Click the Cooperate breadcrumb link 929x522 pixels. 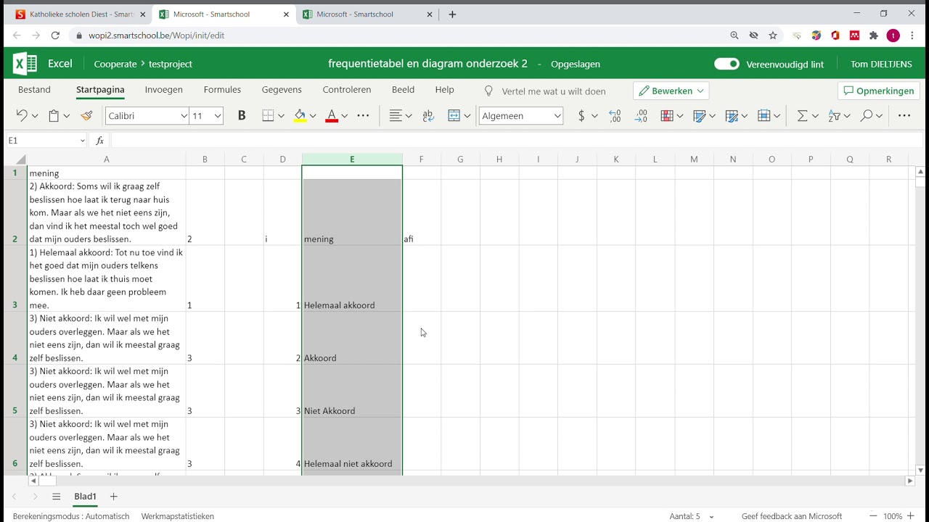point(115,64)
